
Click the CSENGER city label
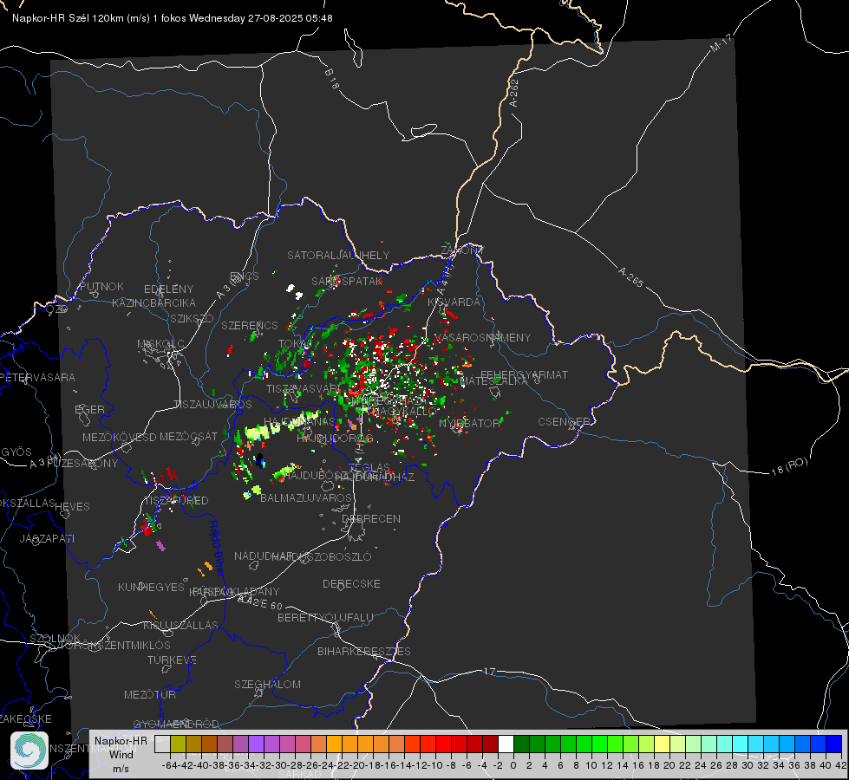point(564,422)
